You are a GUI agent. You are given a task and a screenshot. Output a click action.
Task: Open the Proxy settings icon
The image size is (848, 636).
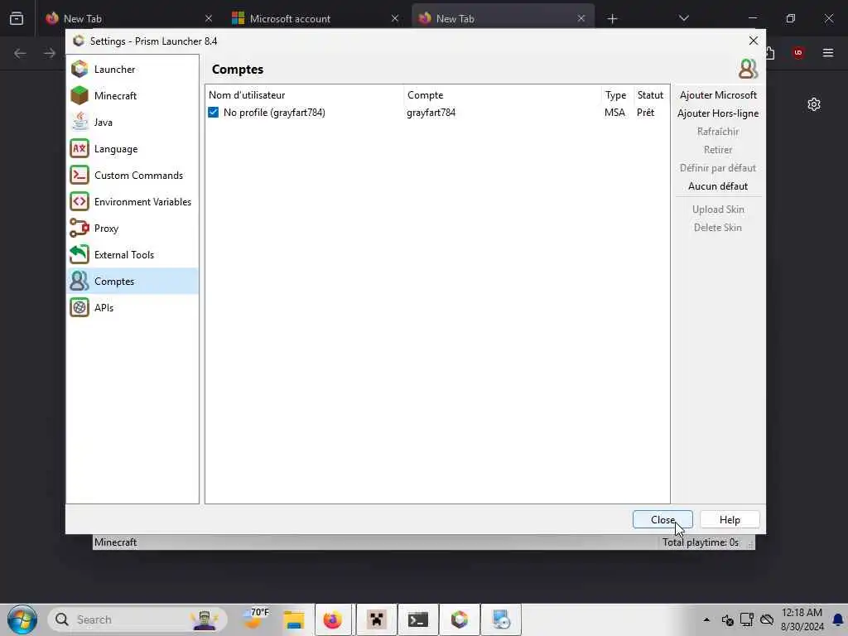(79, 229)
